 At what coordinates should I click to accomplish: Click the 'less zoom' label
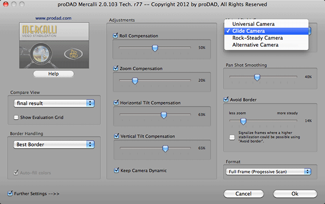[237, 113]
